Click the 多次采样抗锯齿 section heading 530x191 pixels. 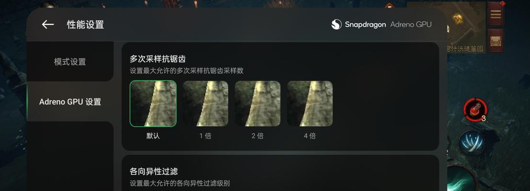point(158,59)
